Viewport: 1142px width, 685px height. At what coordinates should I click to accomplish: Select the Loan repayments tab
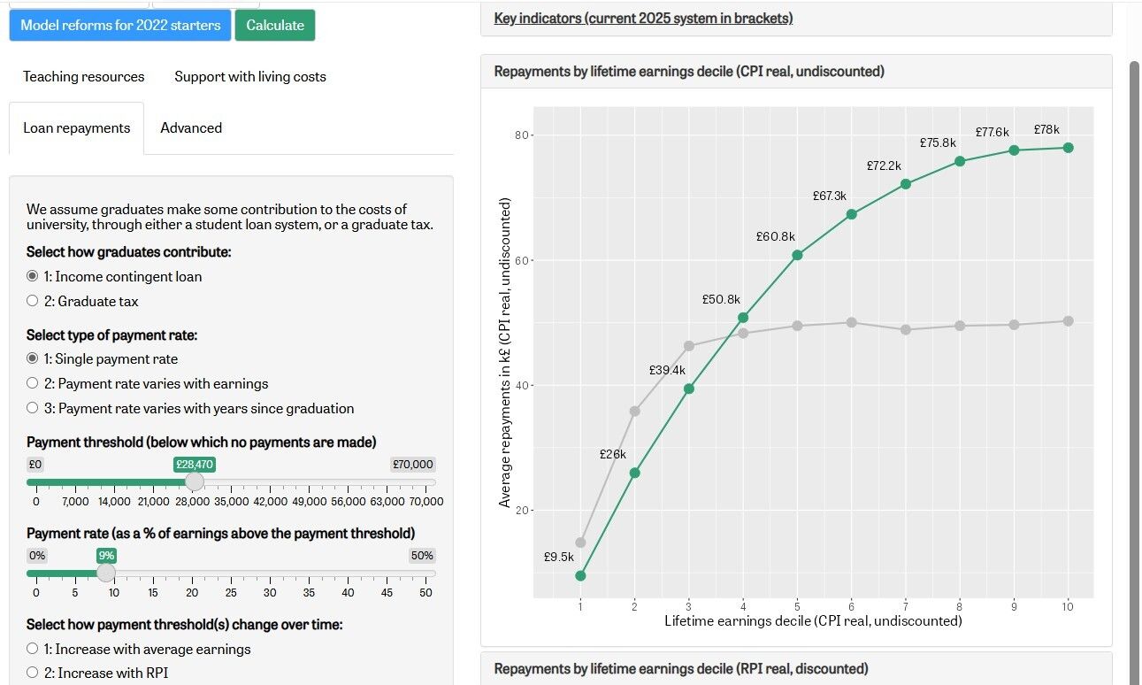click(76, 127)
